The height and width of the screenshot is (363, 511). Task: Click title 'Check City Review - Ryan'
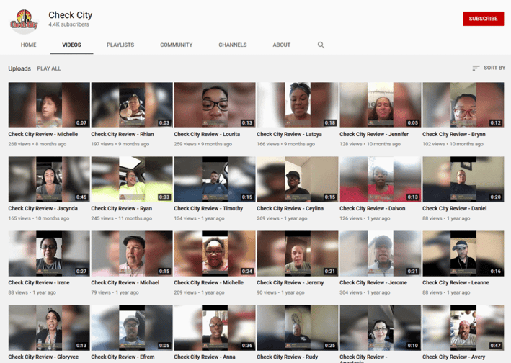coord(122,208)
